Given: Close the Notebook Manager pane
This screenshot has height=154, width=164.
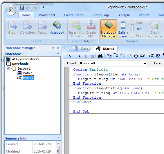Looking at the screenshot, I should 58,48.
